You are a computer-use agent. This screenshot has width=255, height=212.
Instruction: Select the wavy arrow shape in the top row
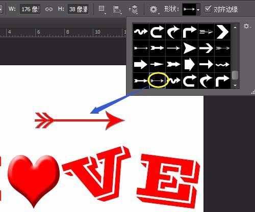(141, 32)
